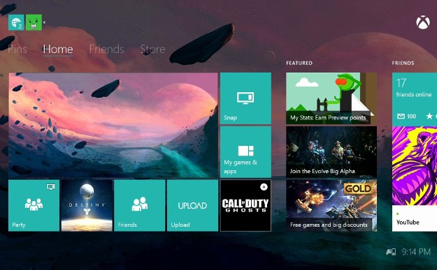Click the star icon in Friends tile
Image resolution: width=437 pixels, height=270 pixels.
(x=429, y=117)
